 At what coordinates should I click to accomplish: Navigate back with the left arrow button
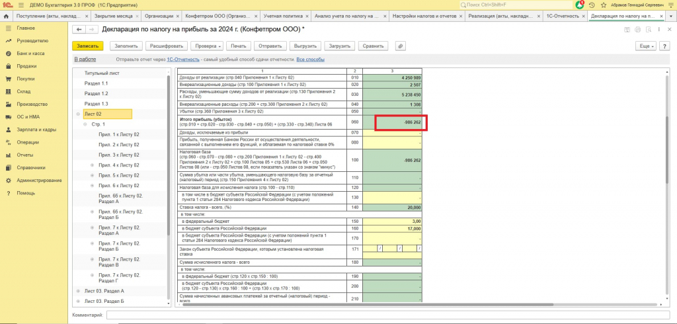pyautogui.click(x=79, y=29)
